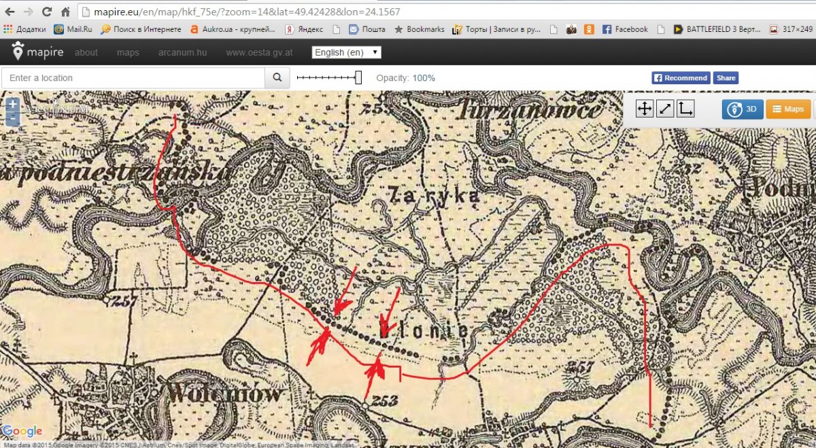The width and height of the screenshot is (816, 448).
Task: Open the 317×249 image bookmark
Action: click(x=792, y=29)
